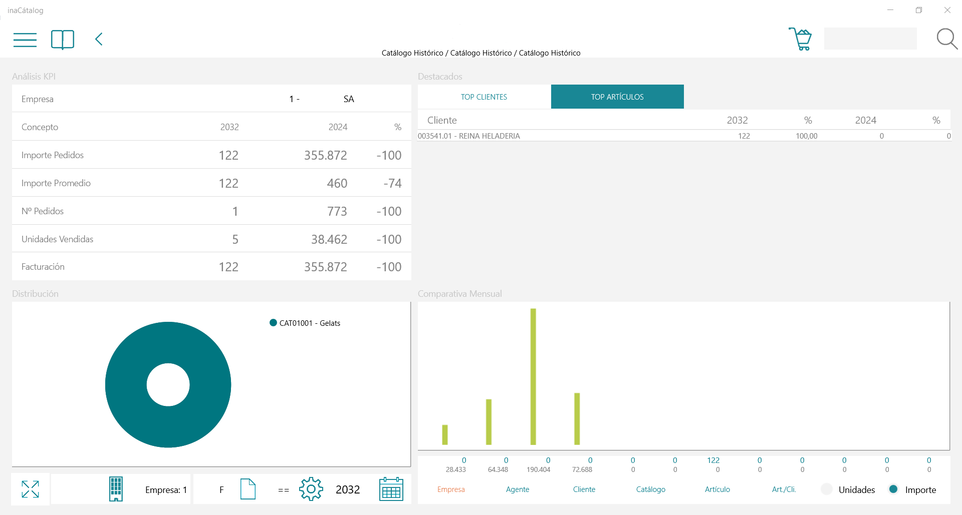Select the Unidades radio option
This screenshot has height=515, width=962.
[827, 489]
